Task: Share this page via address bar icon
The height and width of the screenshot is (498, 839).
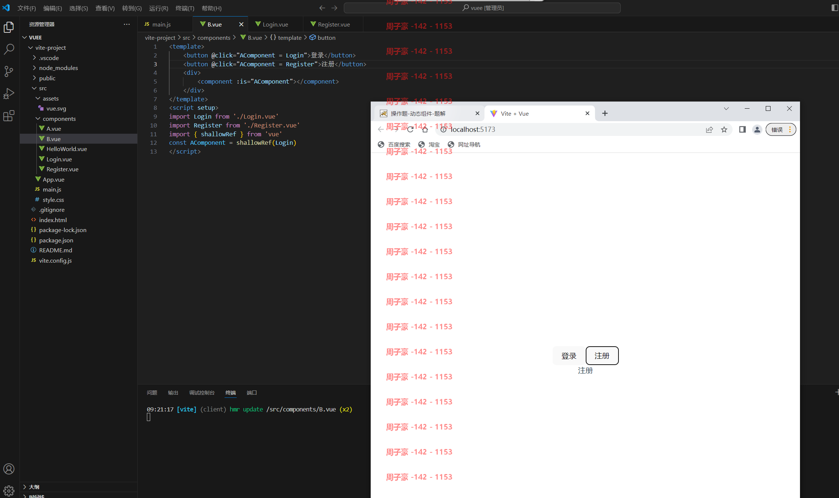Action: (709, 129)
